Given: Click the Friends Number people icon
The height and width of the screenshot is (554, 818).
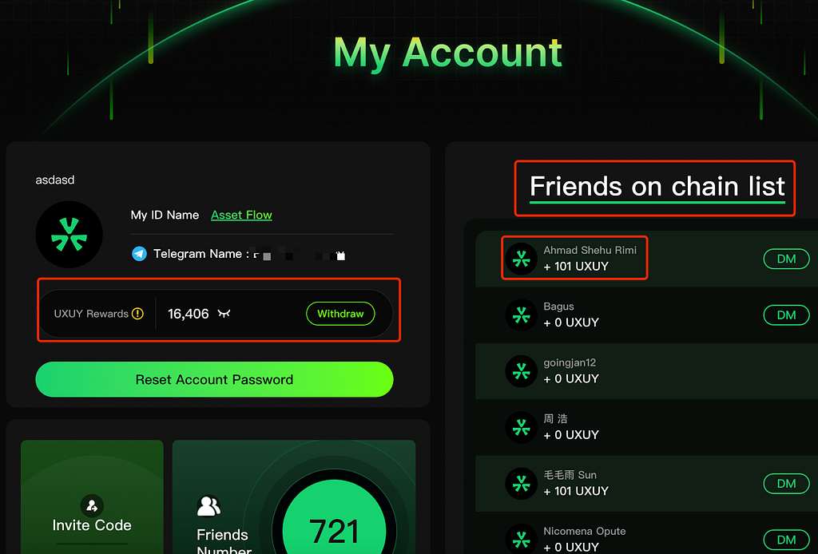Looking at the screenshot, I should [208, 505].
